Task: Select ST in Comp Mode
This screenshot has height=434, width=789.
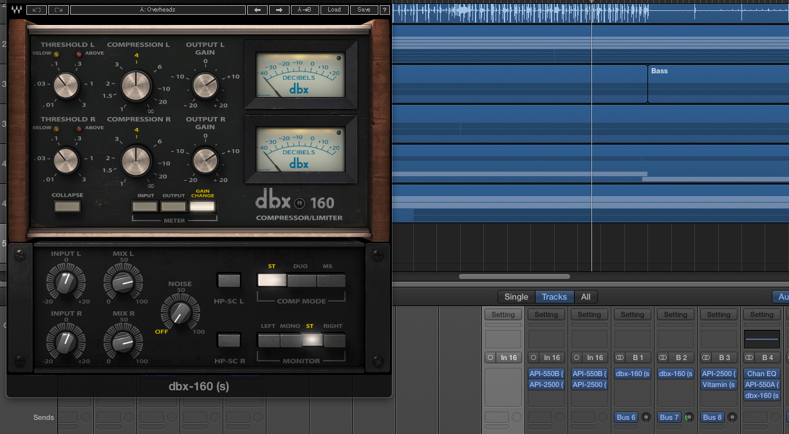Action: [x=272, y=280]
